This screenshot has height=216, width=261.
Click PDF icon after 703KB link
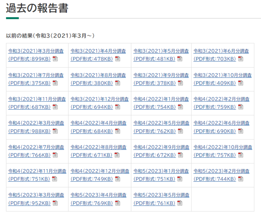click(241, 59)
